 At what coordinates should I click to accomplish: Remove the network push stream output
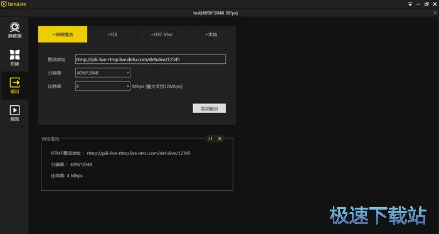coord(219,138)
